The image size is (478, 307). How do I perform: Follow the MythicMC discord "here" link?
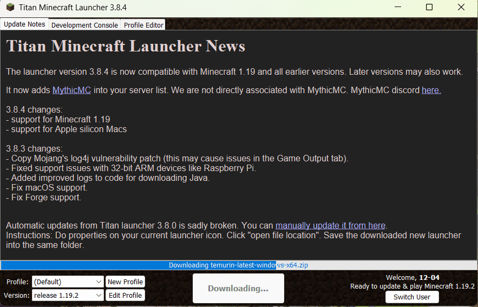click(431, 90)
